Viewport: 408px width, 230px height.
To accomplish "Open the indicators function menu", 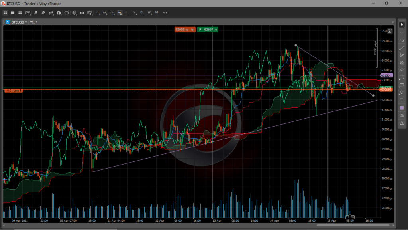I will 59,13.
